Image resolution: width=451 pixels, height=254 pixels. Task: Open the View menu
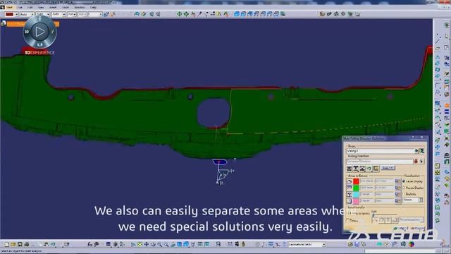click(41, 7)
